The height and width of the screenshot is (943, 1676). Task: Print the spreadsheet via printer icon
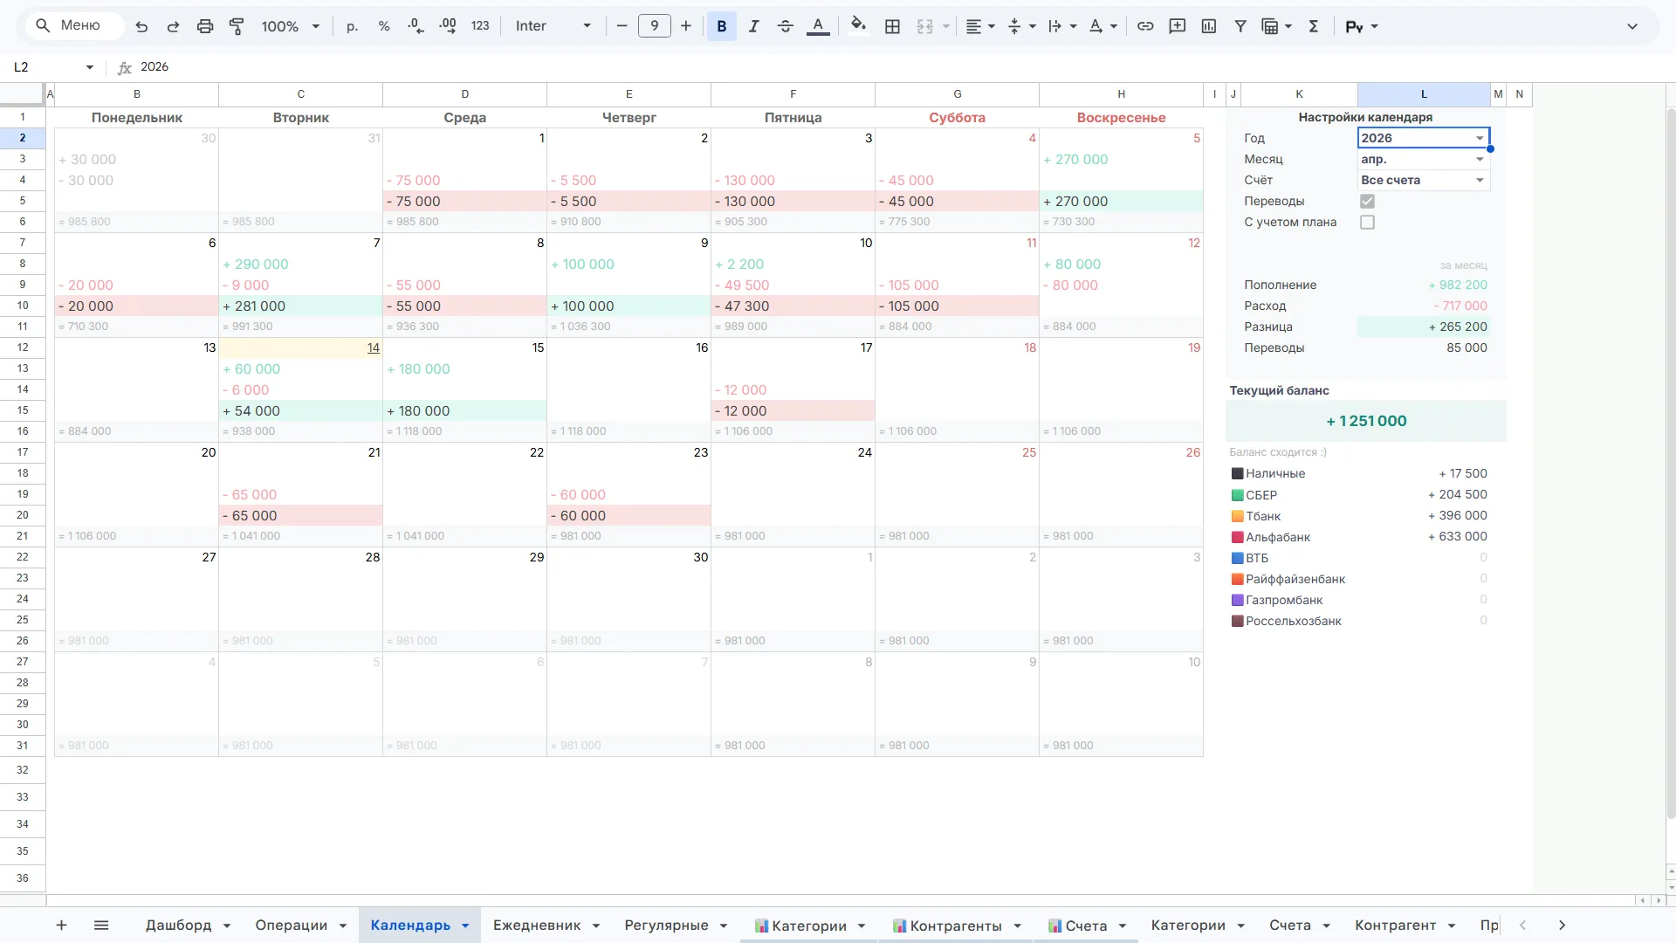pyautogui.click(x=205, y=26)
